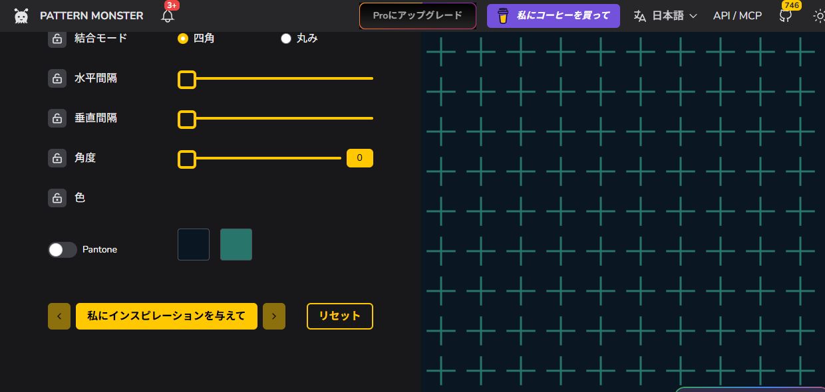Go to next inspiration pattern
The image size is (825, 392).
click(274, 316)
